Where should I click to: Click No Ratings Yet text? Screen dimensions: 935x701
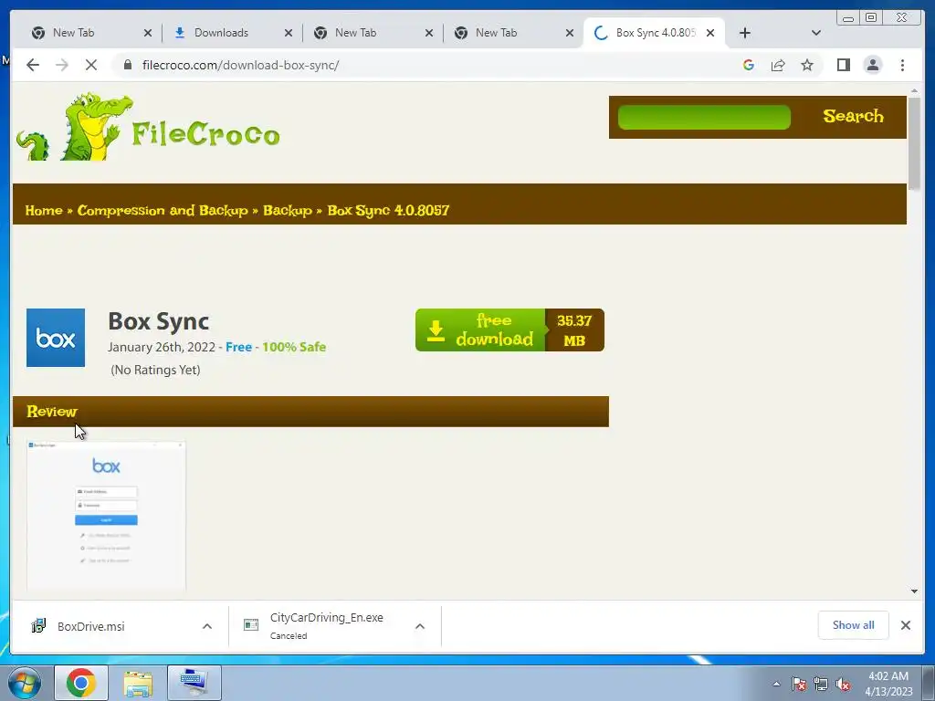[x=155, y=370]
